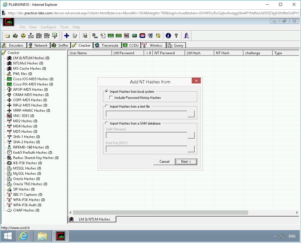Open the Configure menu
Viewport: 301px width, 243px height.
[48, 27]
